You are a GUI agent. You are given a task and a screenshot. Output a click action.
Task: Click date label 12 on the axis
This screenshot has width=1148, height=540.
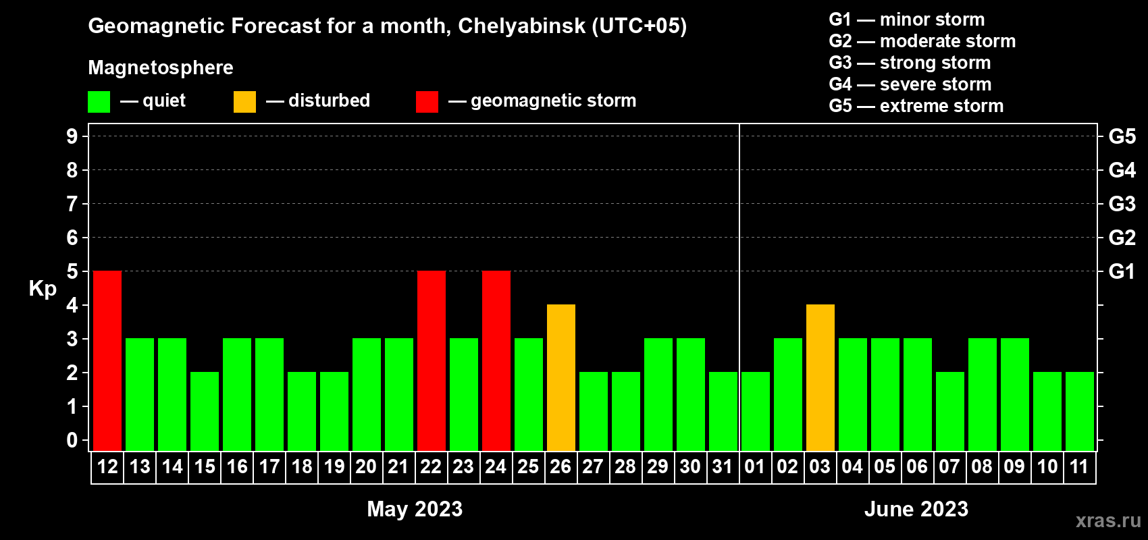(x=107, y=466)
